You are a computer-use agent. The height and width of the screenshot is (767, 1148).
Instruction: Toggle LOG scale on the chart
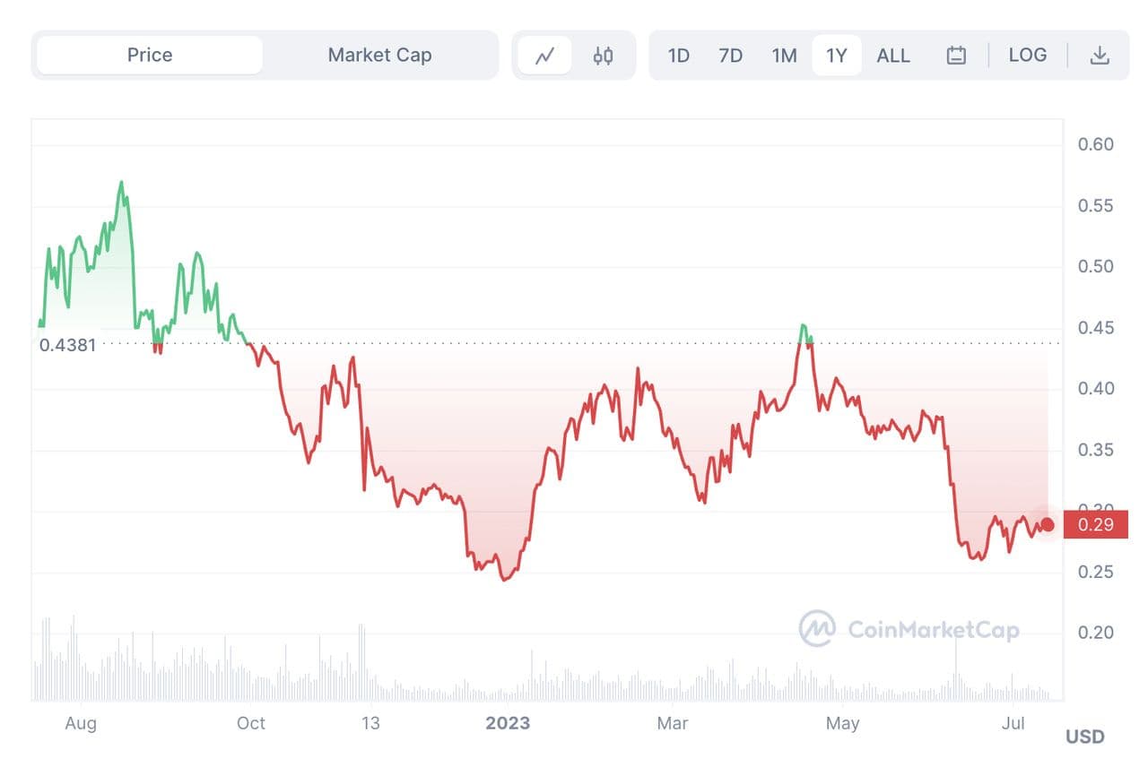(1027, 56)
